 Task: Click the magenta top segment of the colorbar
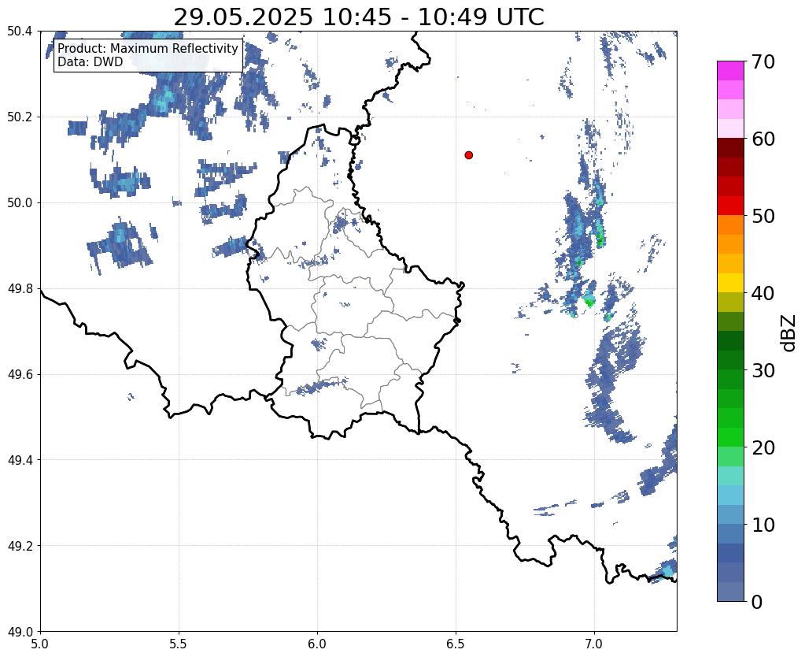click(x=730, y=71)
